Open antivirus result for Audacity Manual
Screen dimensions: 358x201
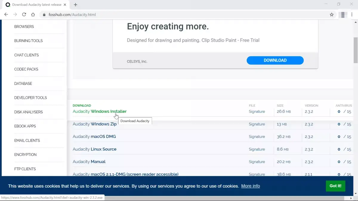click(x=344, y=161)
